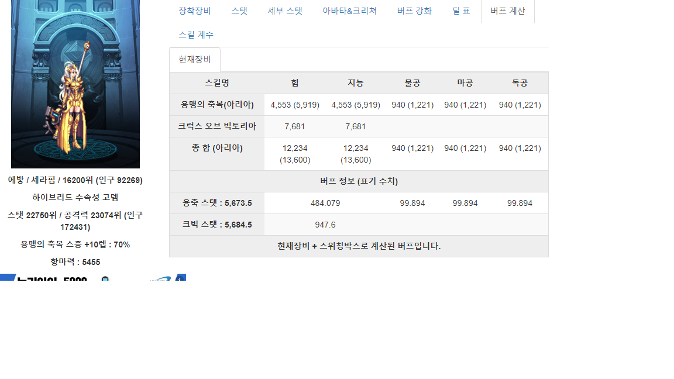Image resolution: width=674 pixels, height=379 pixels.
Task: Select the 버프 계산 tab
Action: click(x=508, y=11)
